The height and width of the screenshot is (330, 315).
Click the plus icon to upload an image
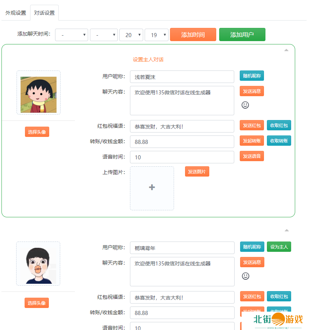[152, 188]
